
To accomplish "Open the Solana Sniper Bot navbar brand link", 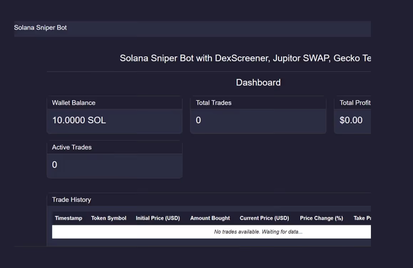I will click(x=40, y=28).
